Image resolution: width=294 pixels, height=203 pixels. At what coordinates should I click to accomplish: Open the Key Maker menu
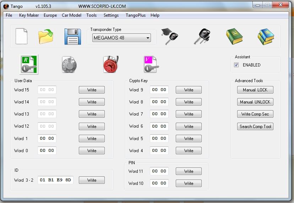point(29,15)
